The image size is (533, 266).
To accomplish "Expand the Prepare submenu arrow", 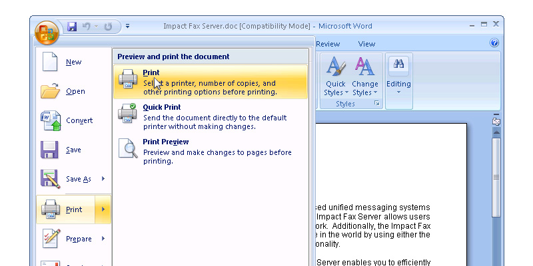I will (x=103, y=238).
